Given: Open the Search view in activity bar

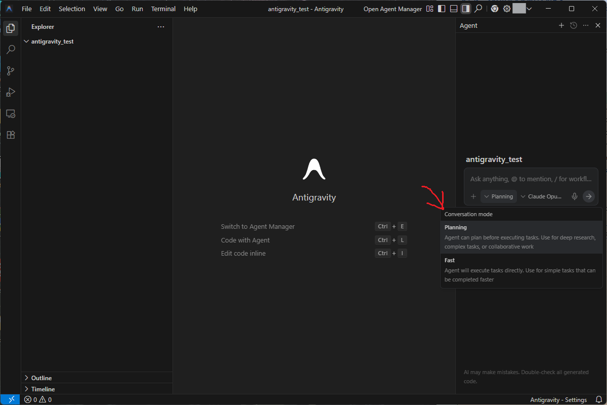Looking at the screenshot, I should coord(11,50).
